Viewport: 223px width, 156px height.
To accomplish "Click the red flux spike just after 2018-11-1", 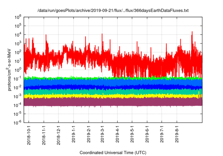I will click(46, 42).
